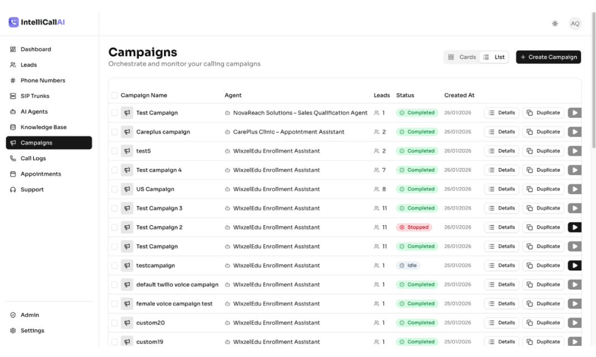Switch to List view
This screenshot has height=357, width=596.
494,57
